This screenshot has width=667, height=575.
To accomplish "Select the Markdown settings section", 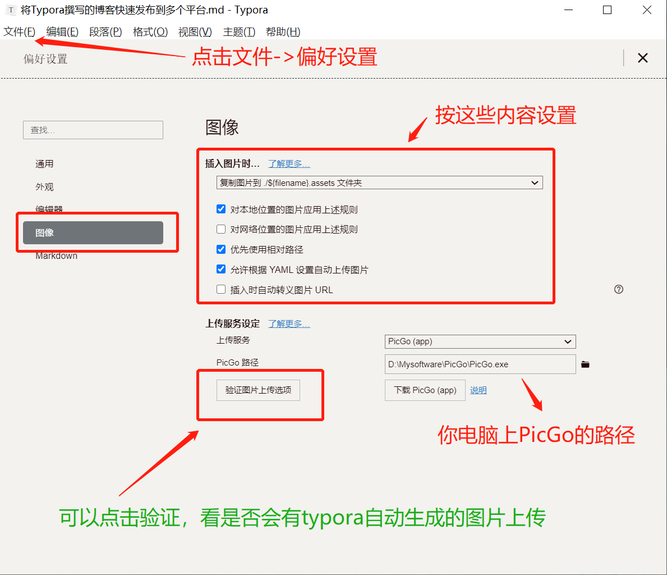I will [x=56, y=255].
